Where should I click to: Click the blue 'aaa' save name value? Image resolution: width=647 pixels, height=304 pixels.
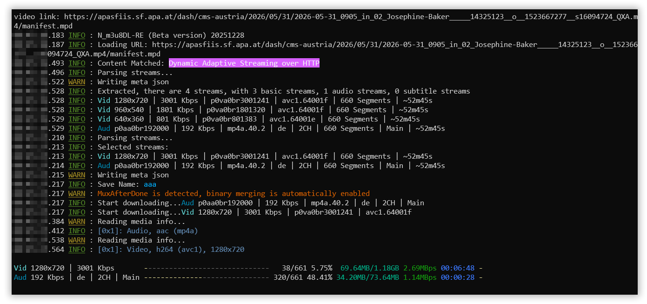(x=150, y=184)
